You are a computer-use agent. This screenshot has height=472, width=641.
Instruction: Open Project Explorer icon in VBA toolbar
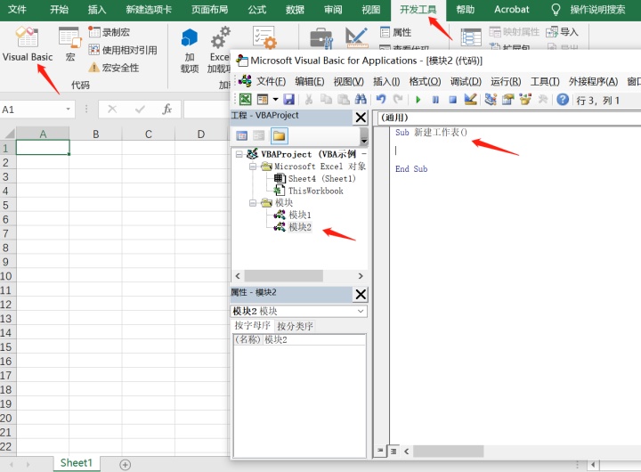tap(491, 100)
